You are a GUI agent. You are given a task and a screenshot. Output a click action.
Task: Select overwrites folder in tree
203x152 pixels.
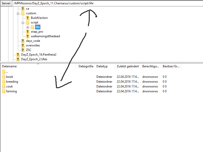[33, 45]
